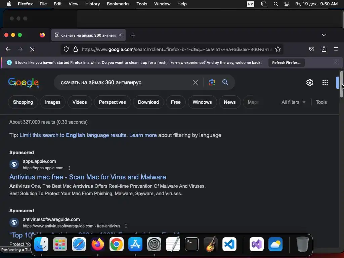Open the Tools menu
The image size is (344, 258).
click(x=142, y=4)
